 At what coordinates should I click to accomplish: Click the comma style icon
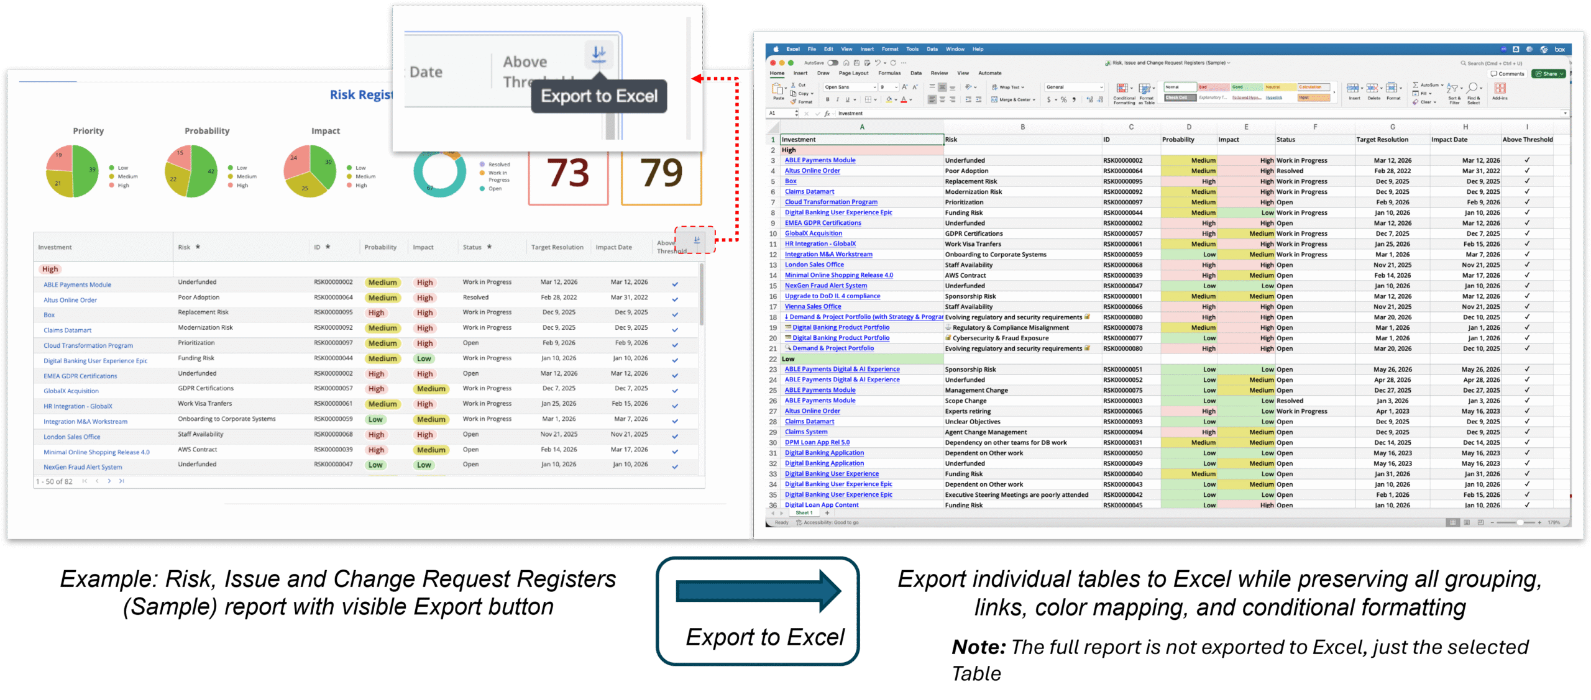pos(1074,99)
